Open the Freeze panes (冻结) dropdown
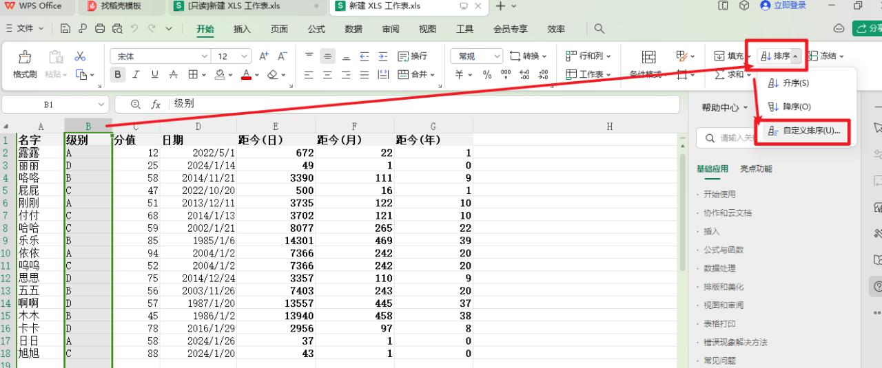 click(825, 56)
